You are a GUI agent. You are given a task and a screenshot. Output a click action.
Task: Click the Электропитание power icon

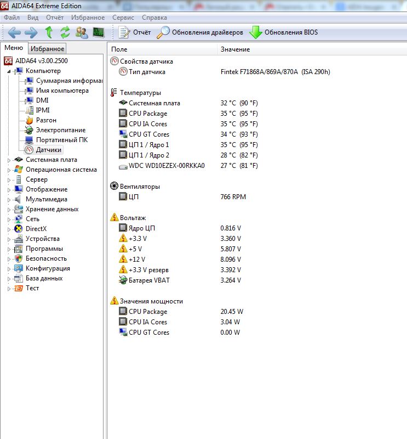[29, 130]
